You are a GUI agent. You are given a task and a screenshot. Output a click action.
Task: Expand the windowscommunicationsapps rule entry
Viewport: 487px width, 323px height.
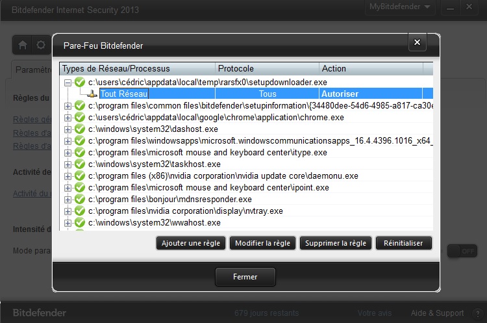coord(68,141)
